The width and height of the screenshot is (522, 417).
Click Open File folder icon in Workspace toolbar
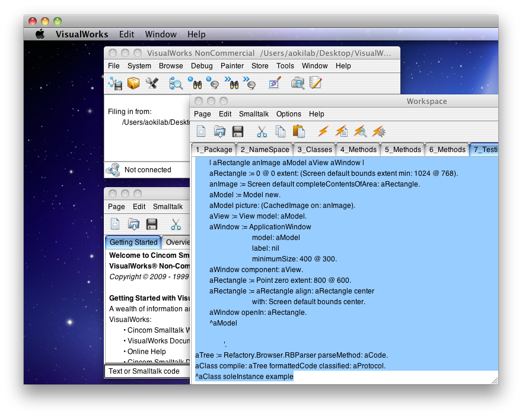[x=219, y=132]
